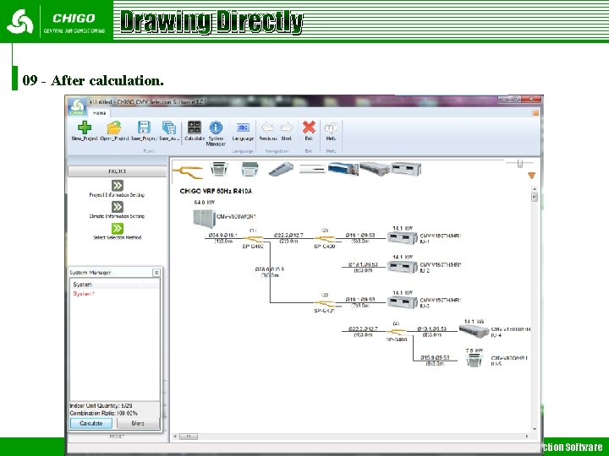Select cassette indoor unit IU-5
Screen dimensions: 609x456
point(474,361)
